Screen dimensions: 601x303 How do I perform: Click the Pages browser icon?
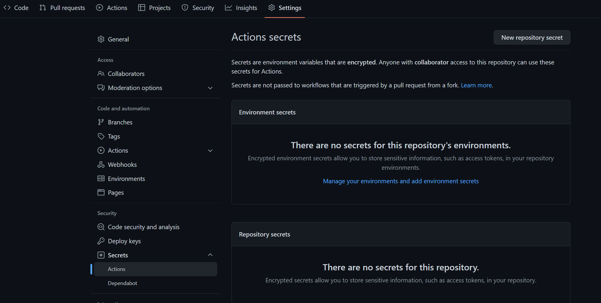tap(101, 193)
